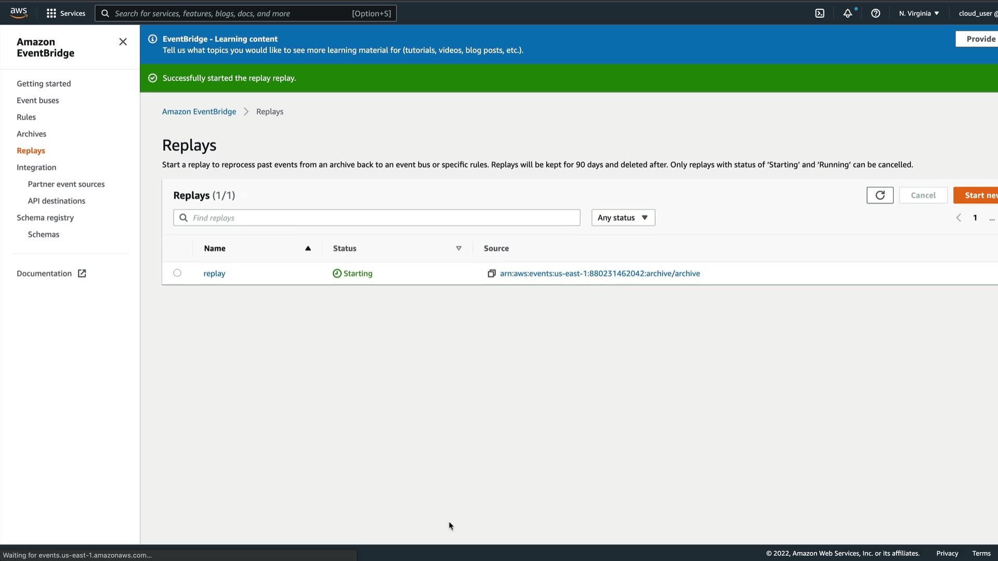
Task: Click the AWS logo home icon
Action: pos(19,13)
